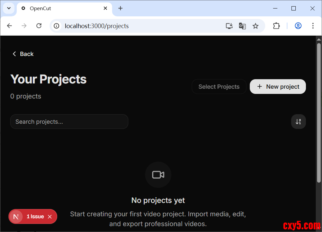322x232 pixels.
Task: View site information icon in address bar
Action: [57, 26]
